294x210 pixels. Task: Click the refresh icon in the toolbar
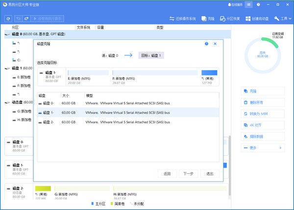tap(8, 19)
